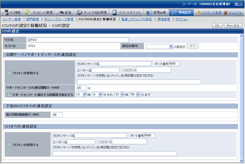Viewport: 245px width, 164px height.
Task: Click the 管理台帳 ledger book icon
Action: [149, 13]
